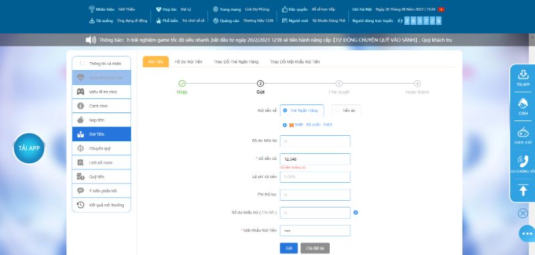
Task: Click the piggy bank icon beside Nạp tiền
Action: point(80,120)
